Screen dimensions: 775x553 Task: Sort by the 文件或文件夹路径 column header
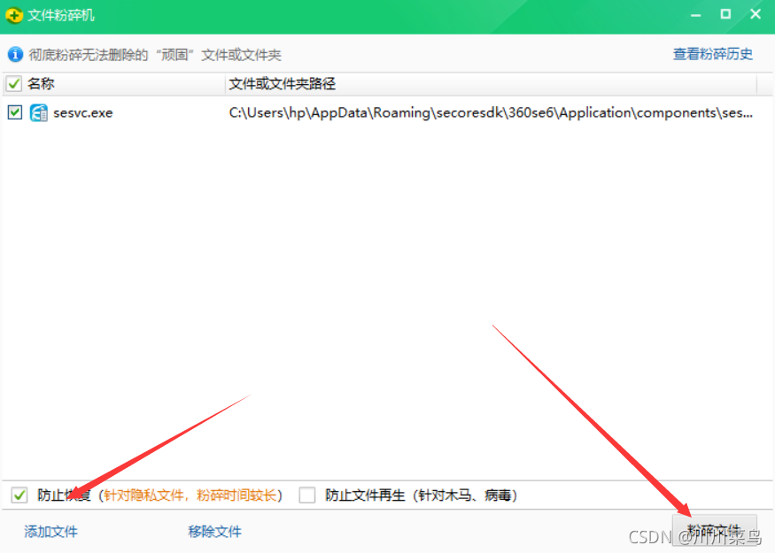491,83
